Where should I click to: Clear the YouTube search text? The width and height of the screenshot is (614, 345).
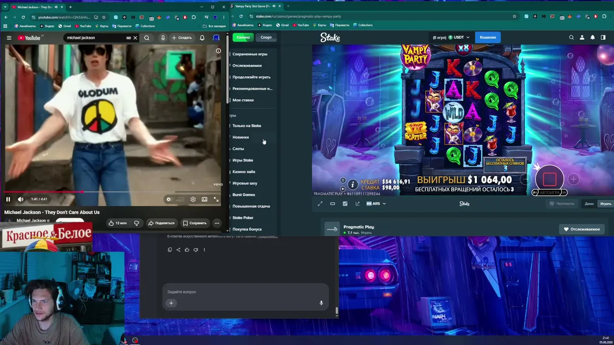(x=135, y=38)
